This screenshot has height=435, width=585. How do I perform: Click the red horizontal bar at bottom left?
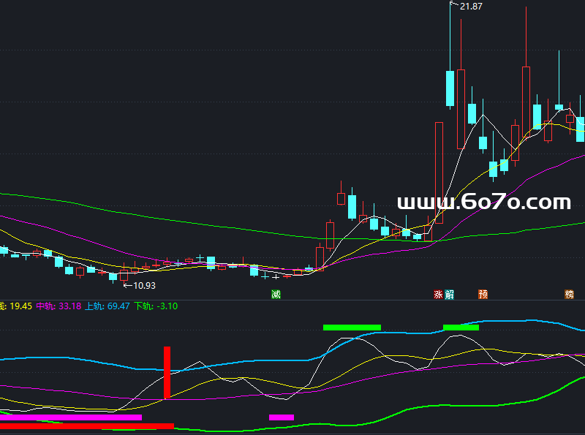[86, 425]
